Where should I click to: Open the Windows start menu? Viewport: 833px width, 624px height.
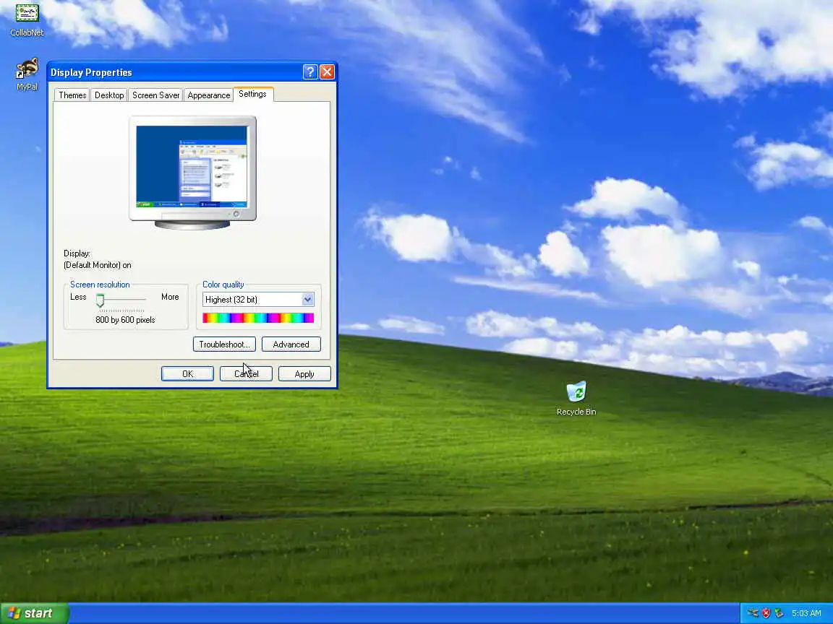[35, 613]
